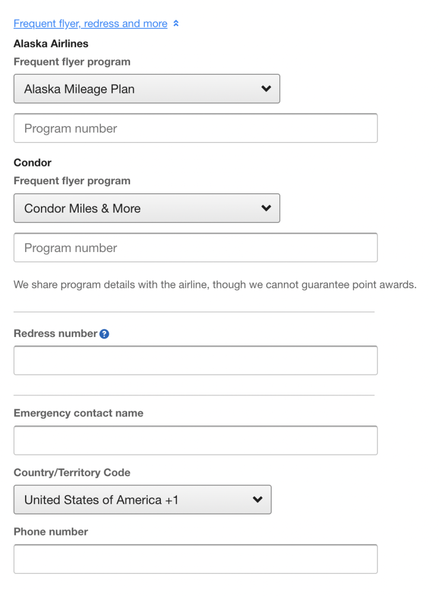Click 'Frequent flyer program' label under Condor
The width and height of the screenshot is (439, 596).
pos(72,181)
